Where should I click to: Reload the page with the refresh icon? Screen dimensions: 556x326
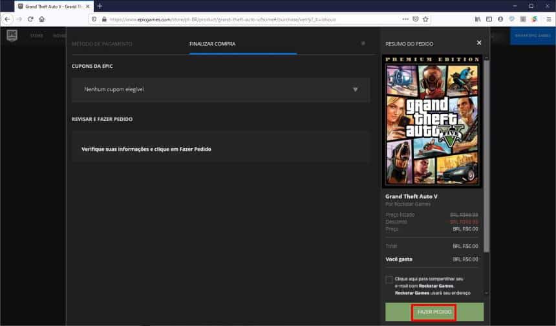click(30, 19)
